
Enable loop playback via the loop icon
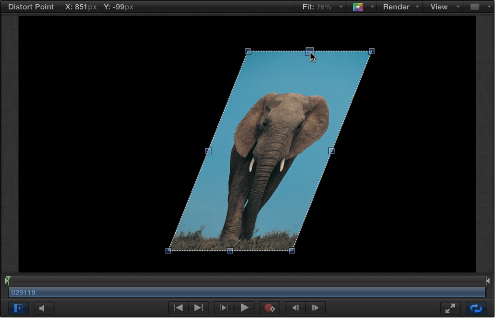point(476,308)
